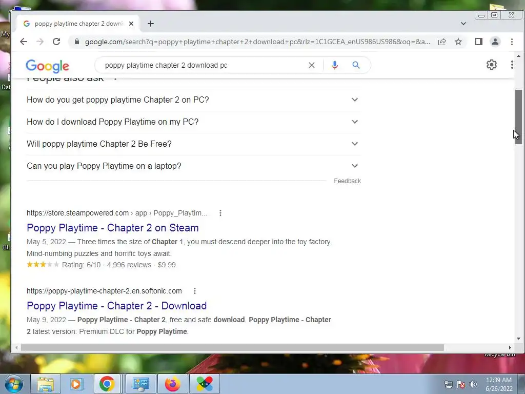
Task: Open the clock showing 12:39 AM
Action: (499, 384)
